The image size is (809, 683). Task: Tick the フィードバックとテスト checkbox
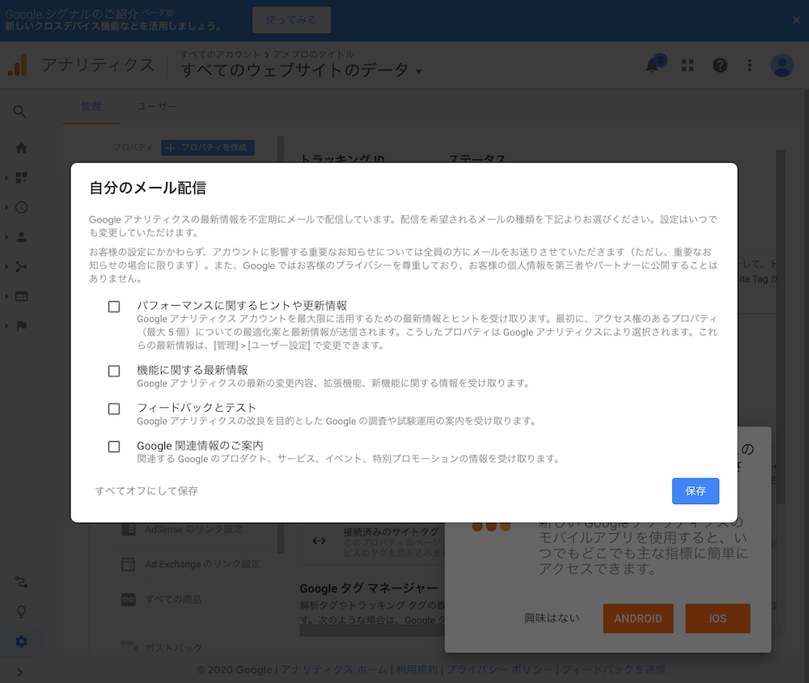point(114,409)
